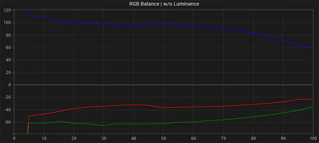
Task: Click the 50 label on the horizontal axis
Action: (x=163, y=139)
